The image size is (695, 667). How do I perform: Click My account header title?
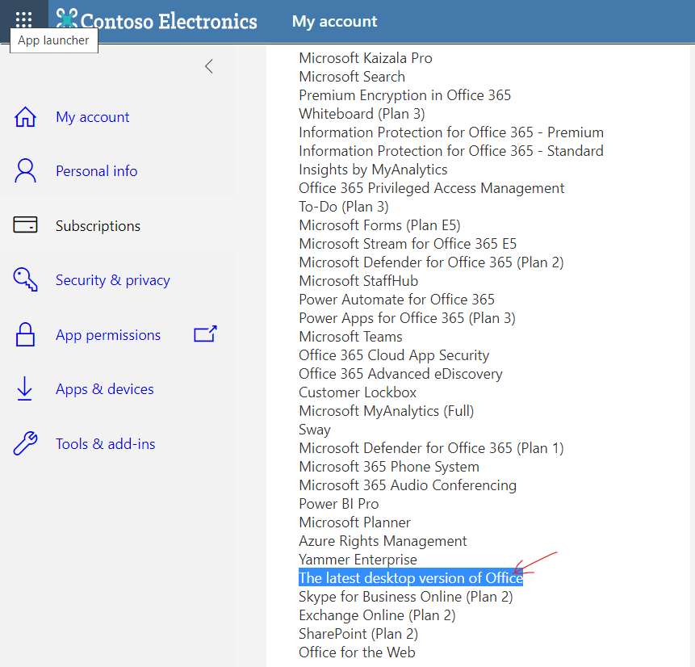click(335, 21)
